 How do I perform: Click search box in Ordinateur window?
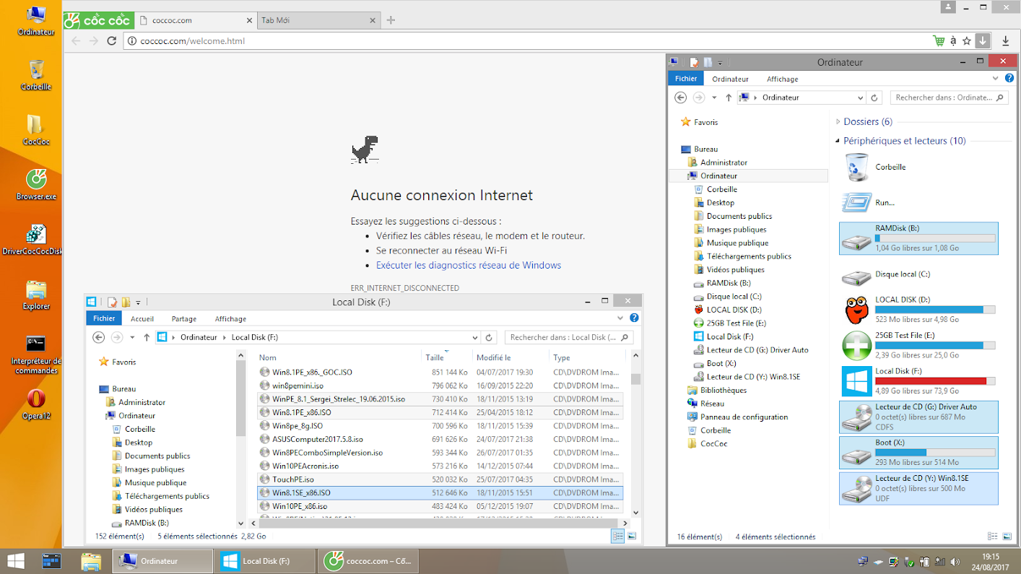pos(948,97)
